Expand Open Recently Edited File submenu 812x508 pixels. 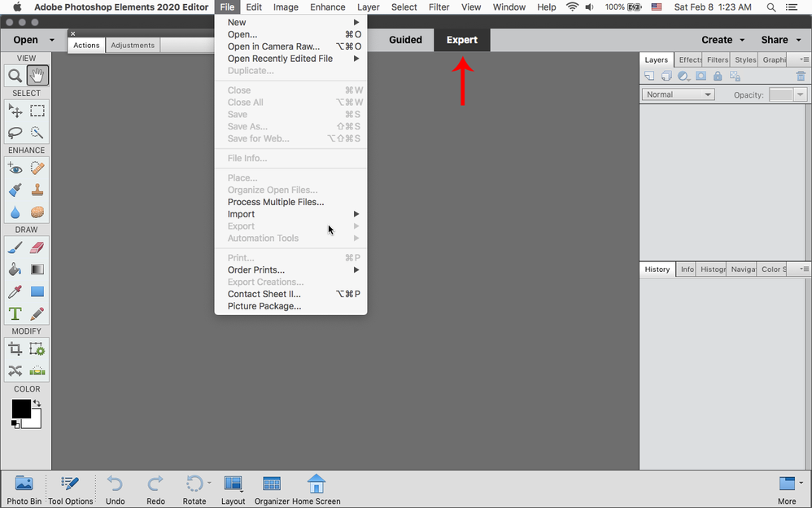(x=291, y=59)
